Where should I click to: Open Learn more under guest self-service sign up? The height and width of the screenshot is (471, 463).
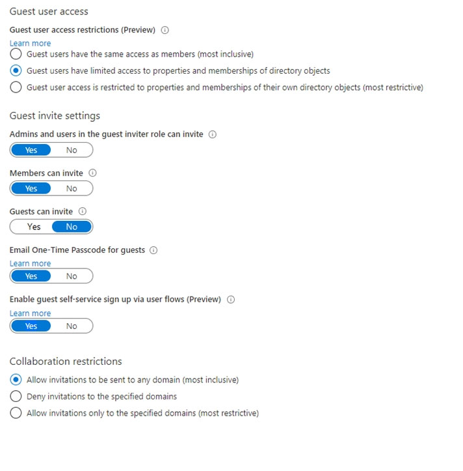pyautogui.click(x=30, y=313)
